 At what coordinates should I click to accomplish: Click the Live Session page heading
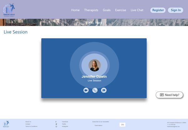(x=16, y=32)
